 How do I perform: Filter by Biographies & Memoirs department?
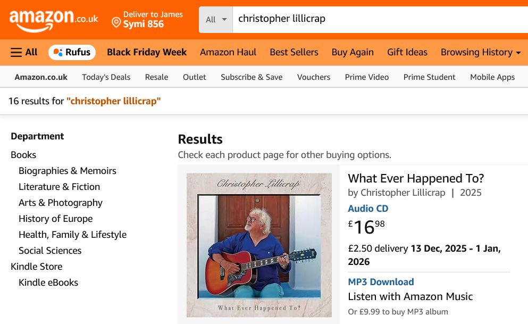pyautogui.click(x=67, y=171)
